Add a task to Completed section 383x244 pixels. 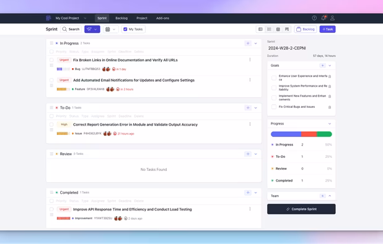click(x=248, y=193)
